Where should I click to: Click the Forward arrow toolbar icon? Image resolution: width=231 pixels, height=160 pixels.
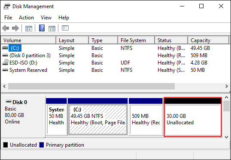15,28
